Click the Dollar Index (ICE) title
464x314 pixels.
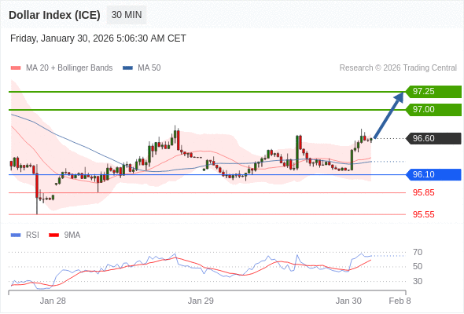click(x=54, y=15)
